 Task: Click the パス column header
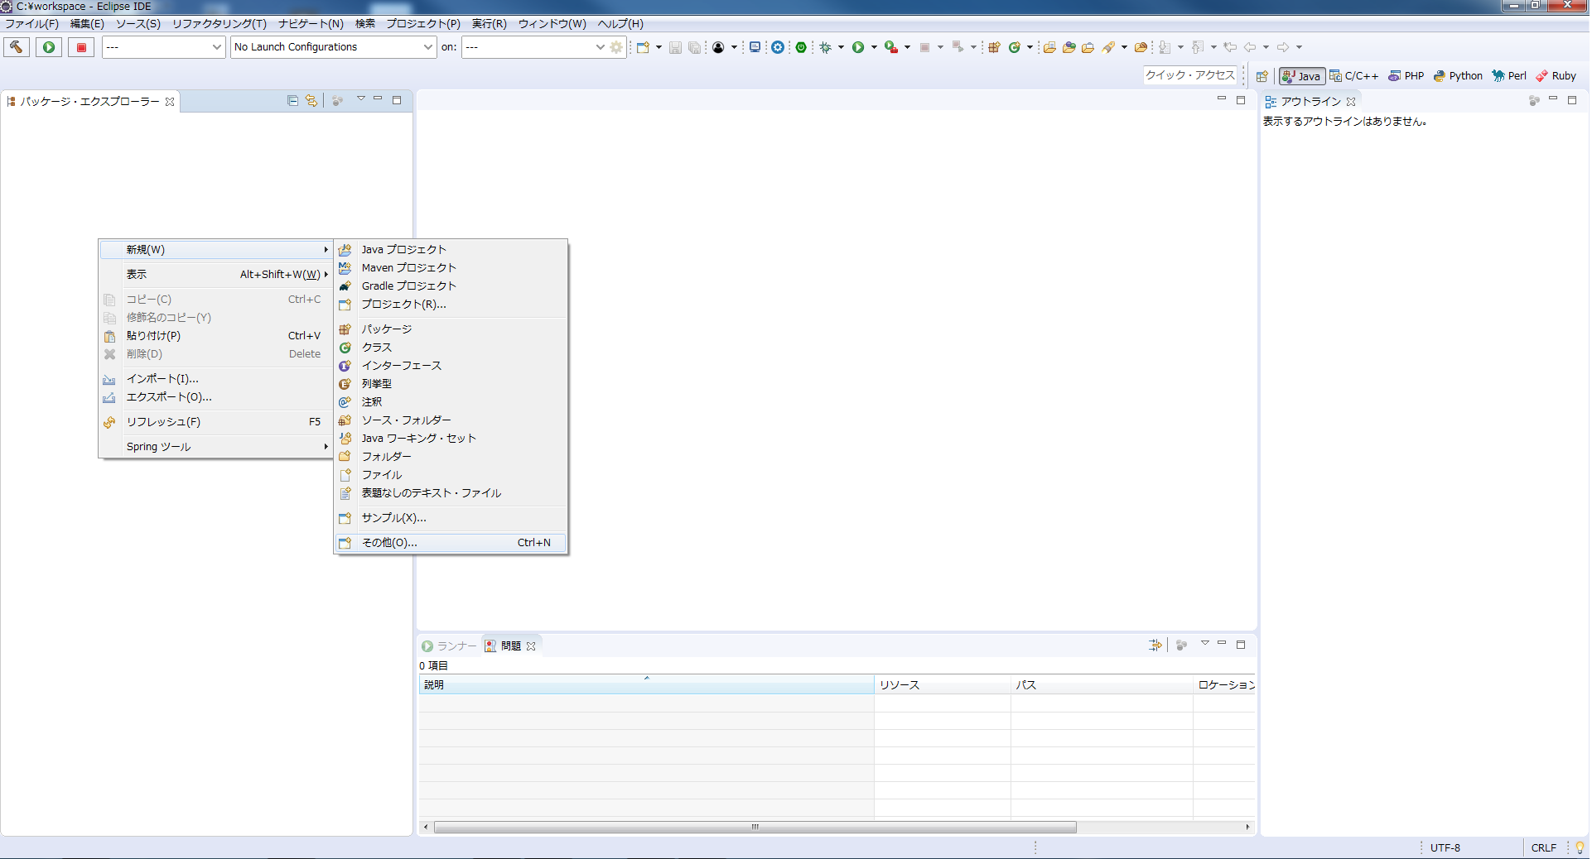coord(1102,684)
